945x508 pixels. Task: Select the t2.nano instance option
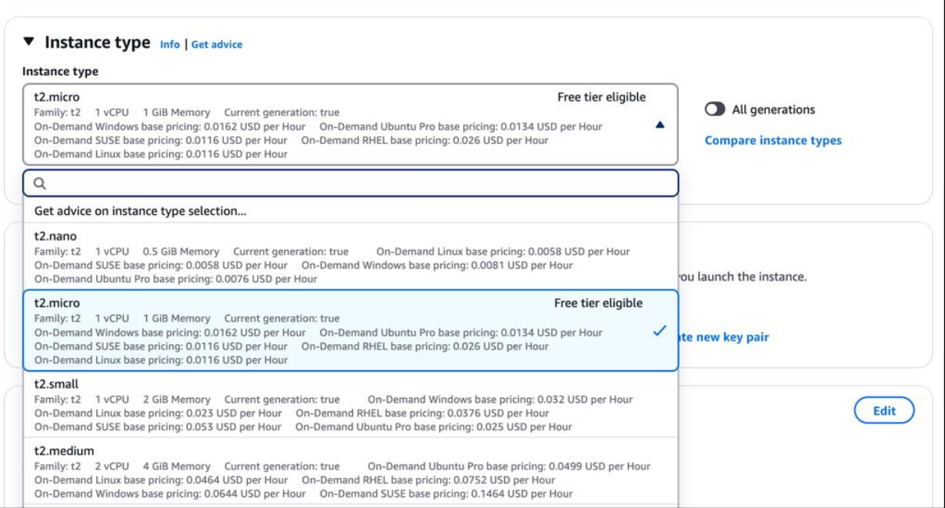point(55,236)
